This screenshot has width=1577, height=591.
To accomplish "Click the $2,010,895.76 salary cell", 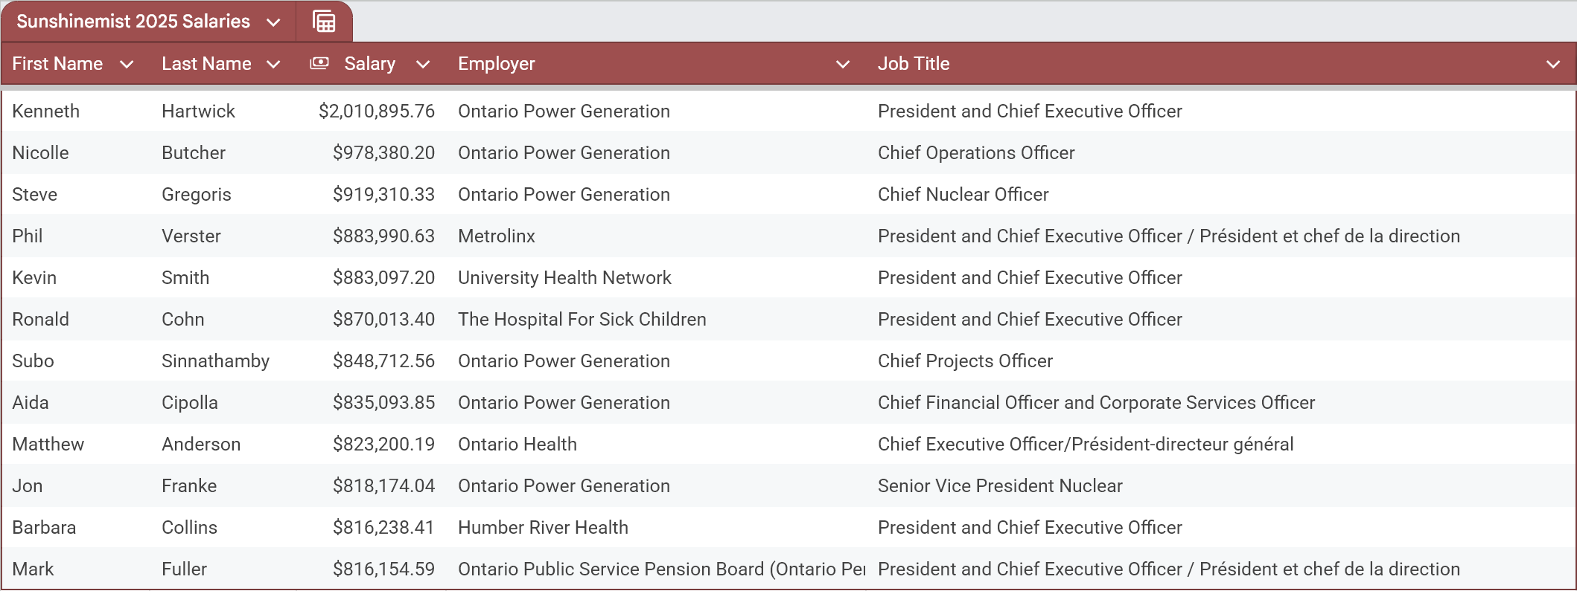I will (377, 112).
